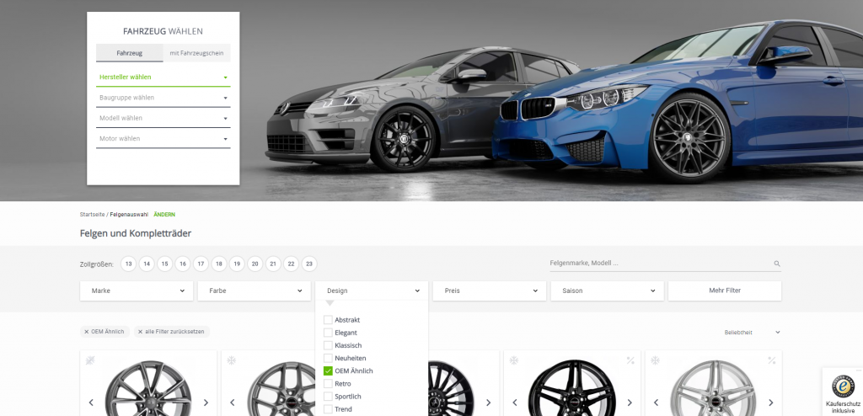Check the Retro design checkbox

coord(328,383)
